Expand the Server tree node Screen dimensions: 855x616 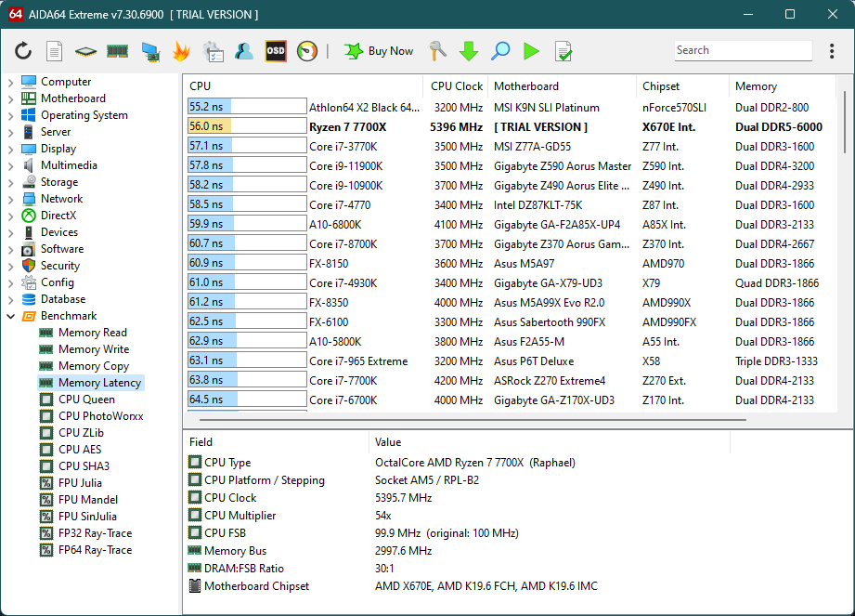pyautogui.click(x=11, y=132)
